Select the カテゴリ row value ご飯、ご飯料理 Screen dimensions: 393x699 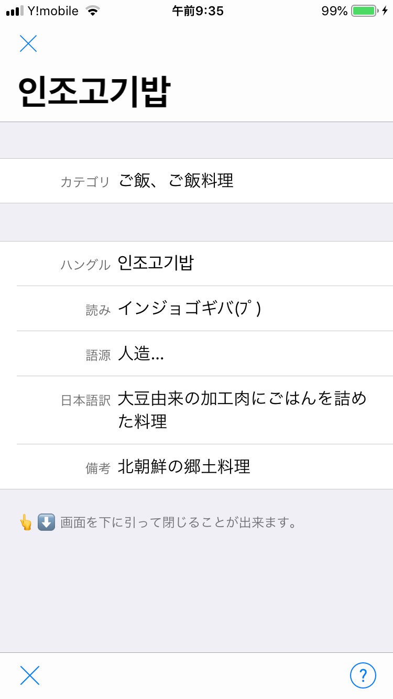pos(176,181)
